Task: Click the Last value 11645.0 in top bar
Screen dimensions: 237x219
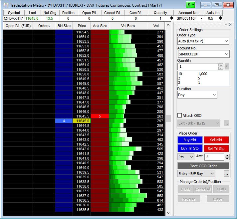Action: tap(32, 18)
